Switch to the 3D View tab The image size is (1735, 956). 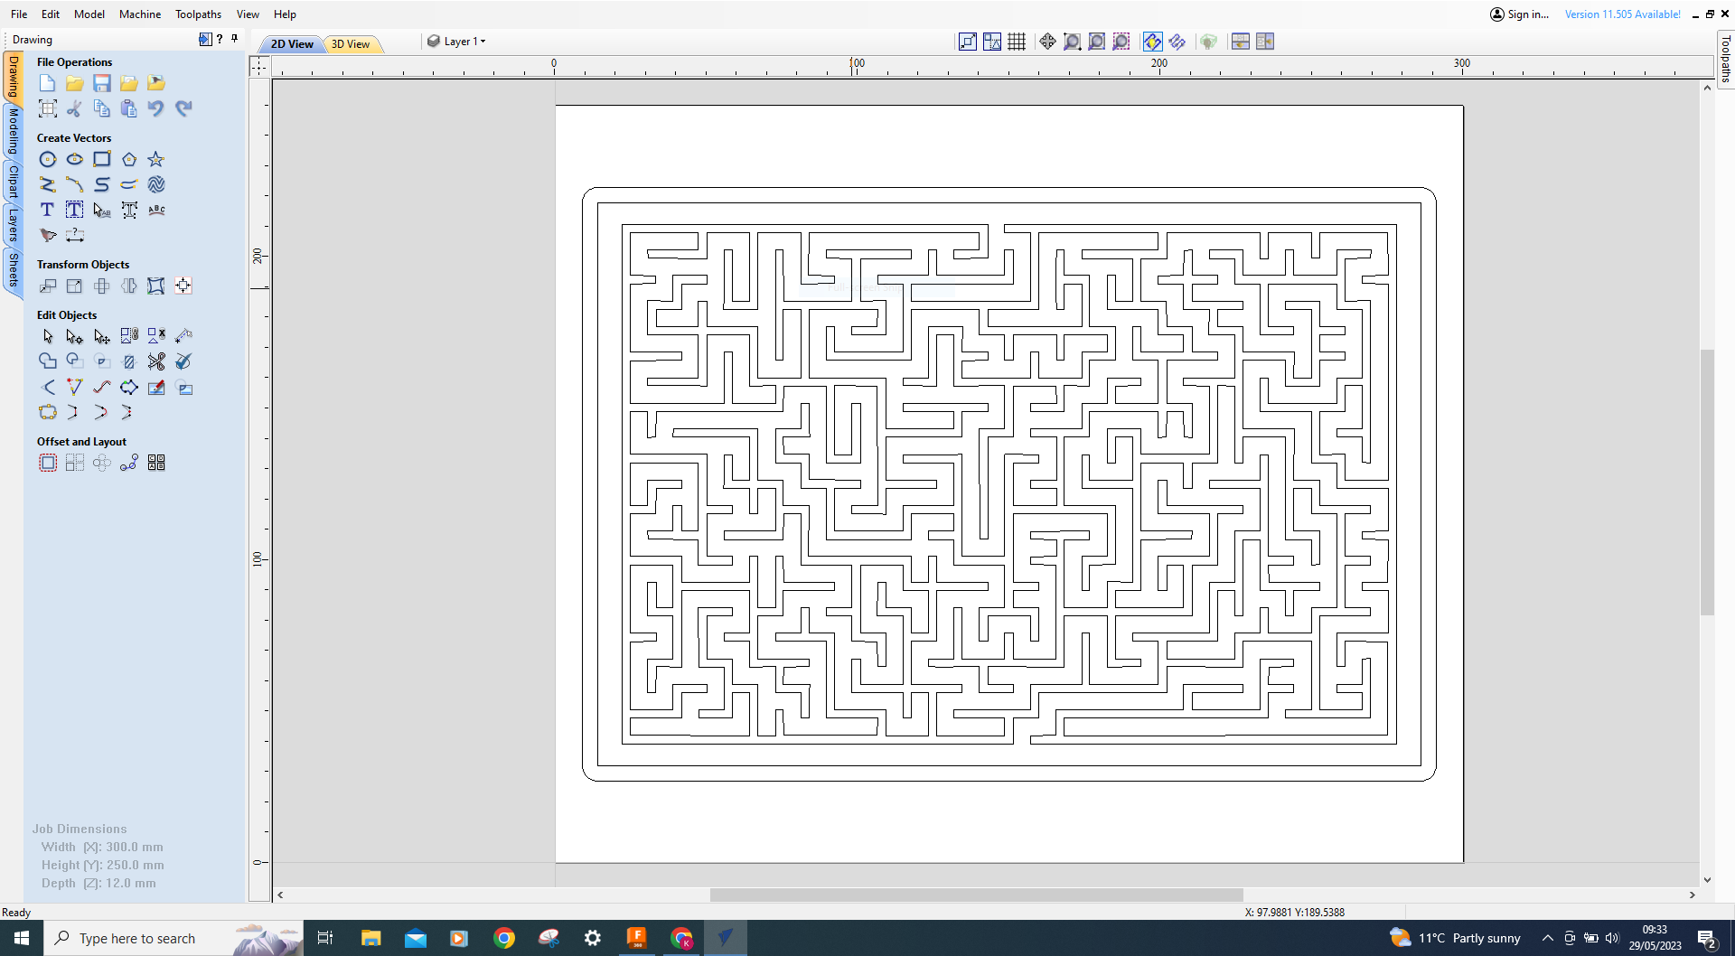[x=351, y=43]
